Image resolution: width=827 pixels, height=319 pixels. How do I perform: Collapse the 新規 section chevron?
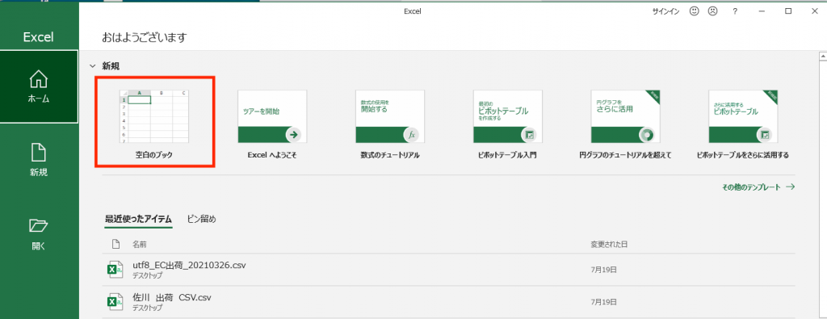coord(93,66)
